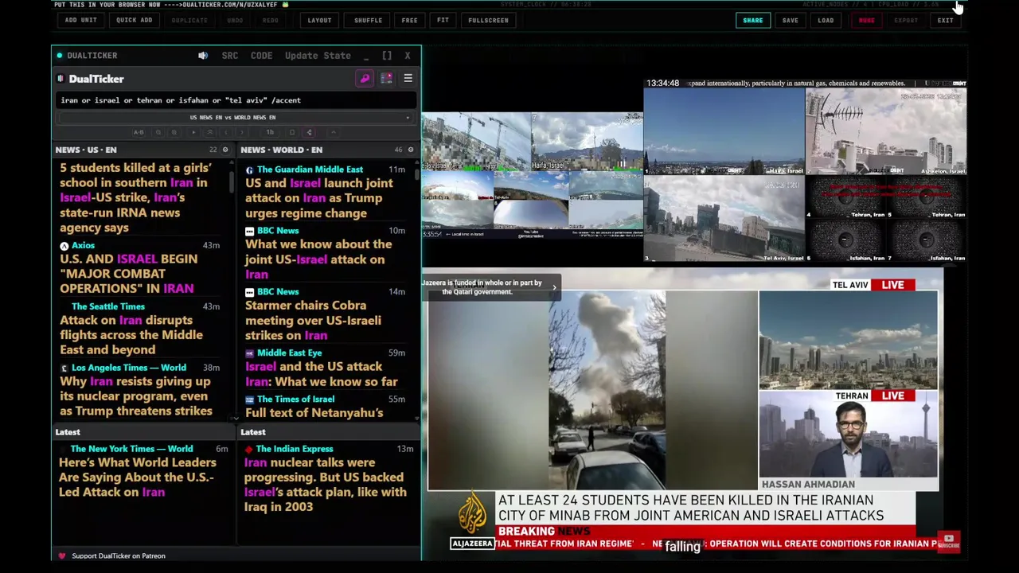The height and width of the screenshot is (573, 1019).
Task: Click the red NUKE button
Action: tap(866, 20)
